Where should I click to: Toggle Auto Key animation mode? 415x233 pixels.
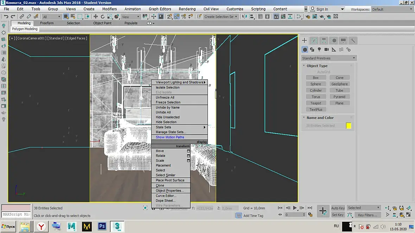338,208
